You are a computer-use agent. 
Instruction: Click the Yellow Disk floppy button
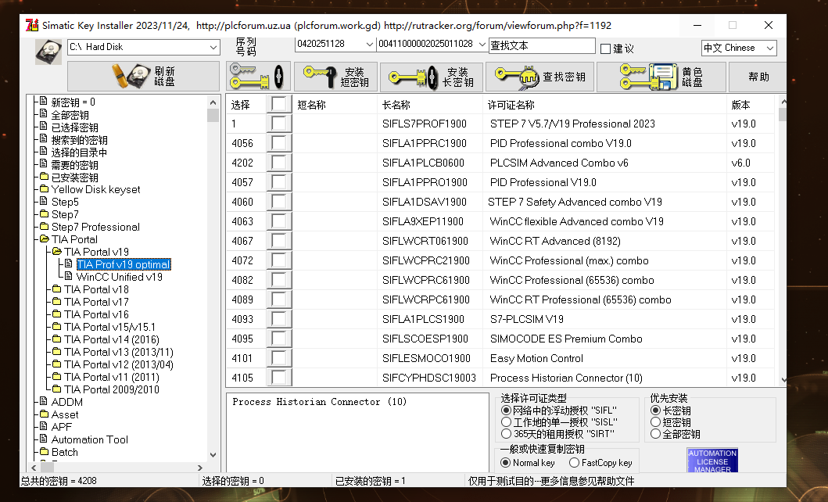point(661,77)
